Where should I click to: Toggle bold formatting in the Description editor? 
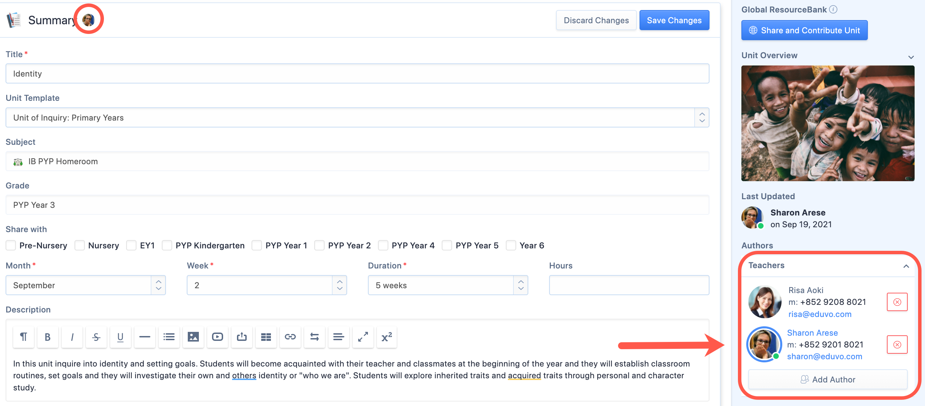click(x=47, y=337)
